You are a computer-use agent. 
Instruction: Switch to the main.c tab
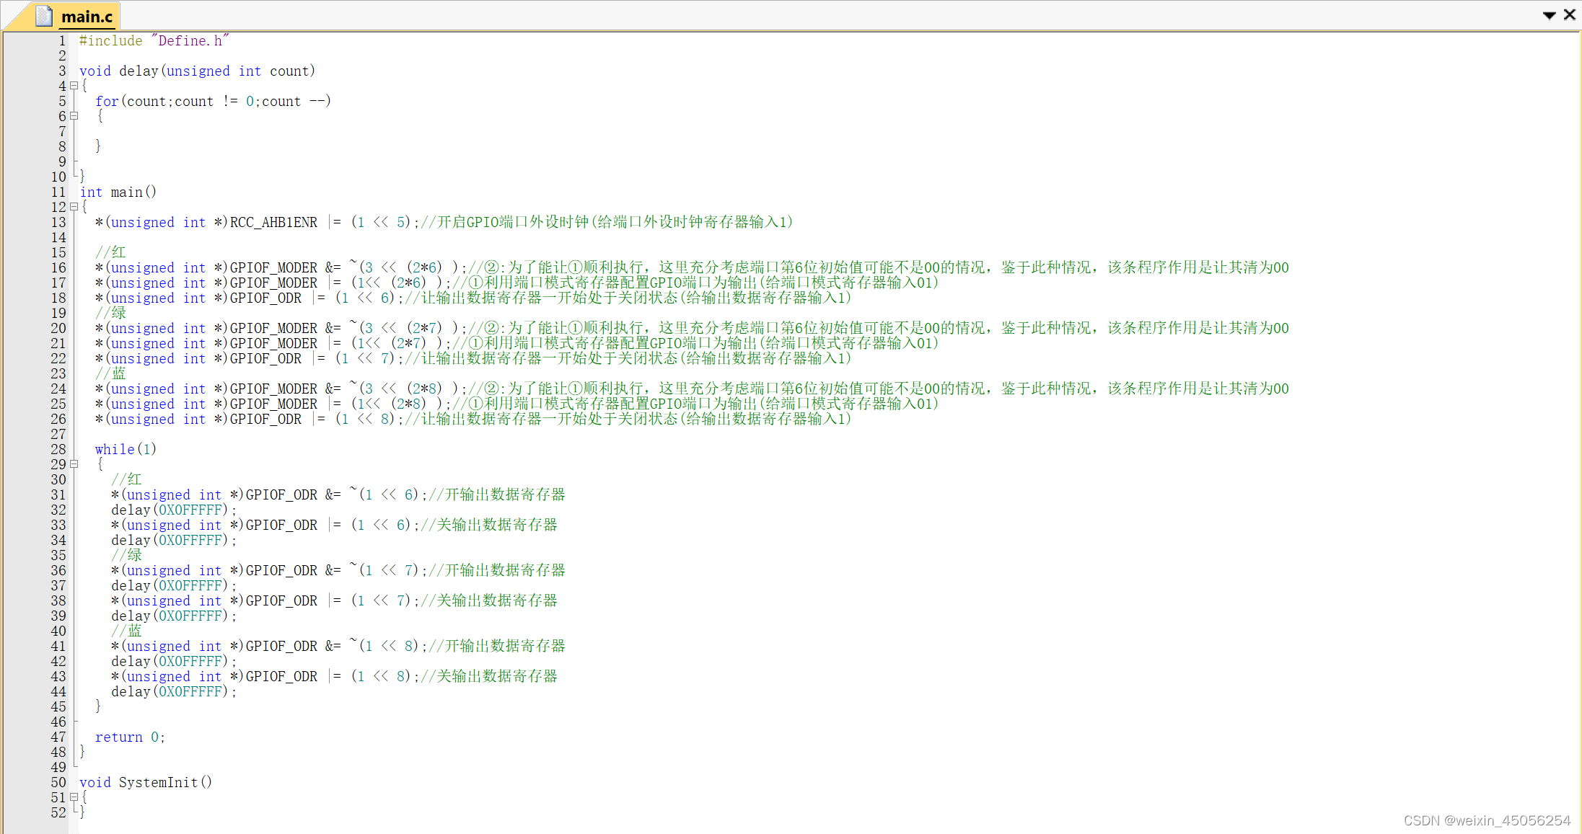[x=87, y=17]
